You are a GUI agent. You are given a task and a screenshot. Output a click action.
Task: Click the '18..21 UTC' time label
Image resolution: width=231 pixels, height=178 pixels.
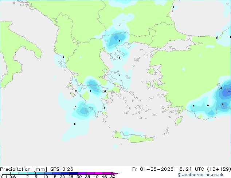coord(190,169)
